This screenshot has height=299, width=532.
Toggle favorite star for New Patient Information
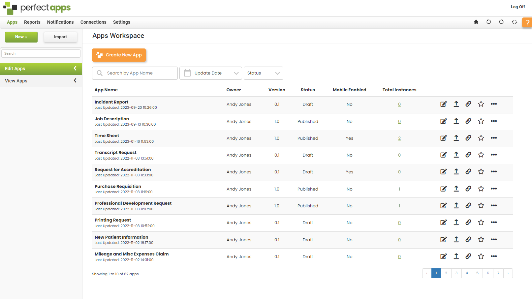click(x=481, y=240)
